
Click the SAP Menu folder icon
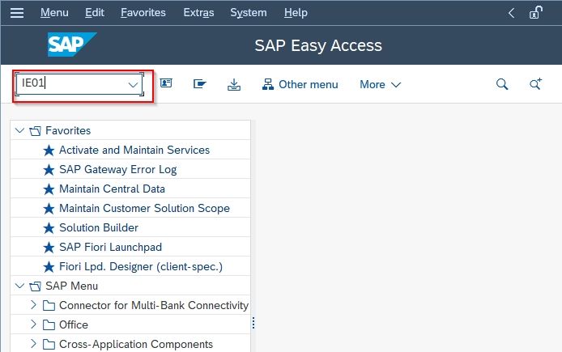tap(35, 286)
